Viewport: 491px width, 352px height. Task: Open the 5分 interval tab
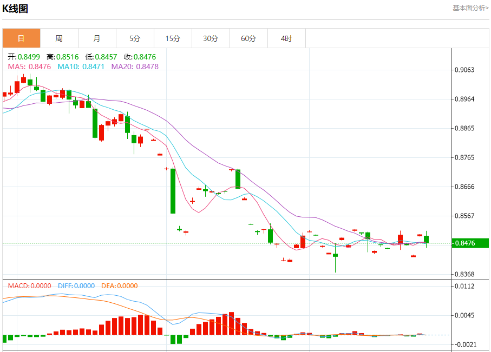[x=135, y=38]
